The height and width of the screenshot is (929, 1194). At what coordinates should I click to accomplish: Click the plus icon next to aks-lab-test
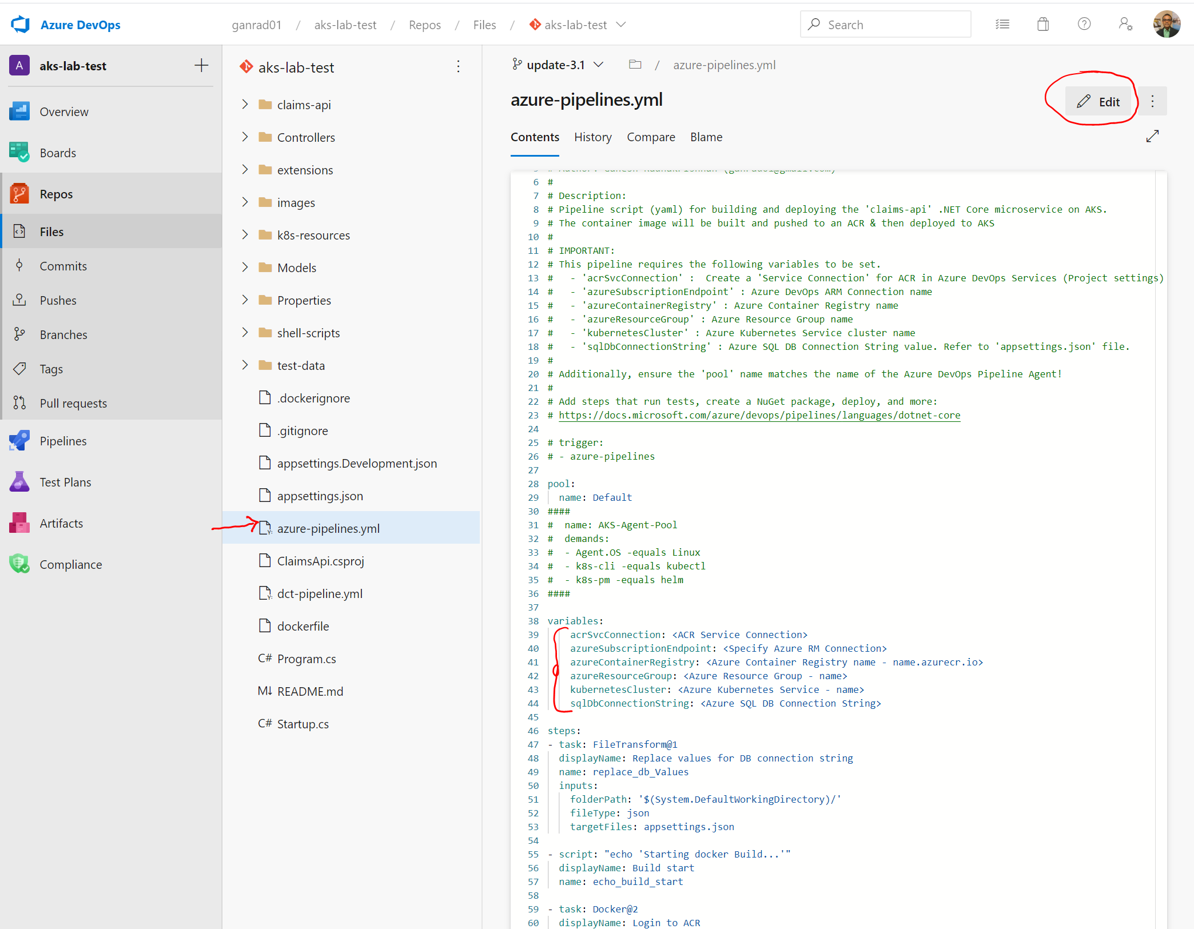[x=201, y=66]
